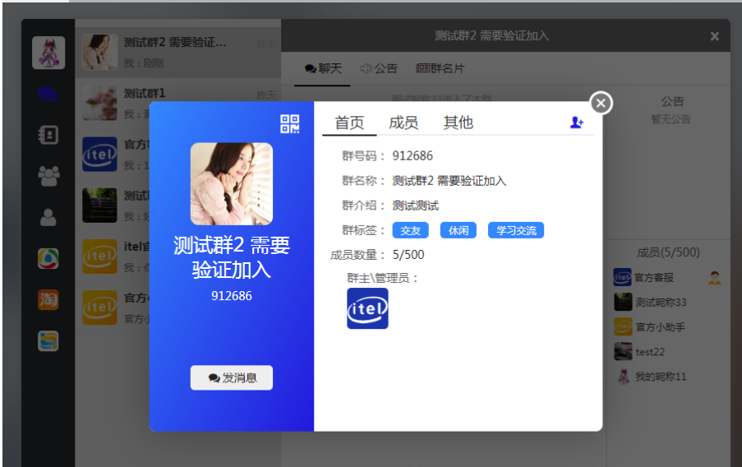The height and width of the screenshot is (467, 742).
Task: Switch to the 其他 tab
Action: coord(458,123)
